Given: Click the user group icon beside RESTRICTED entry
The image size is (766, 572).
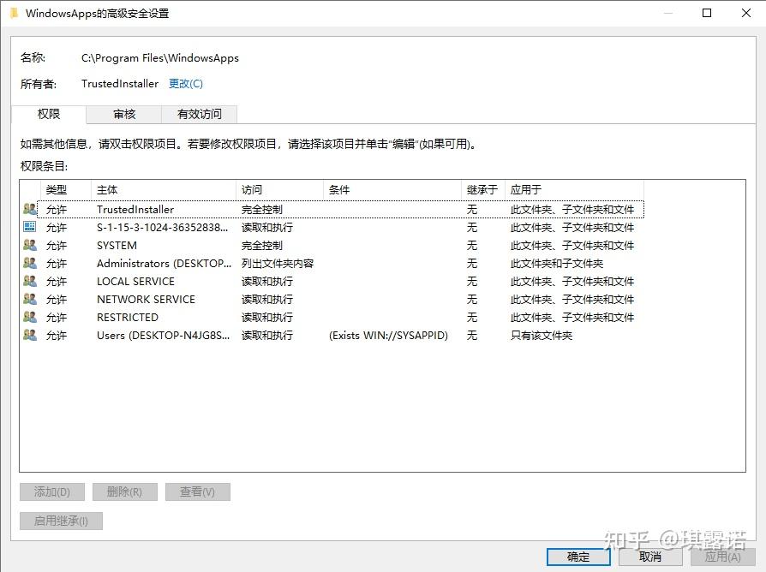Looking at the screenshot, I should (30, 317).
